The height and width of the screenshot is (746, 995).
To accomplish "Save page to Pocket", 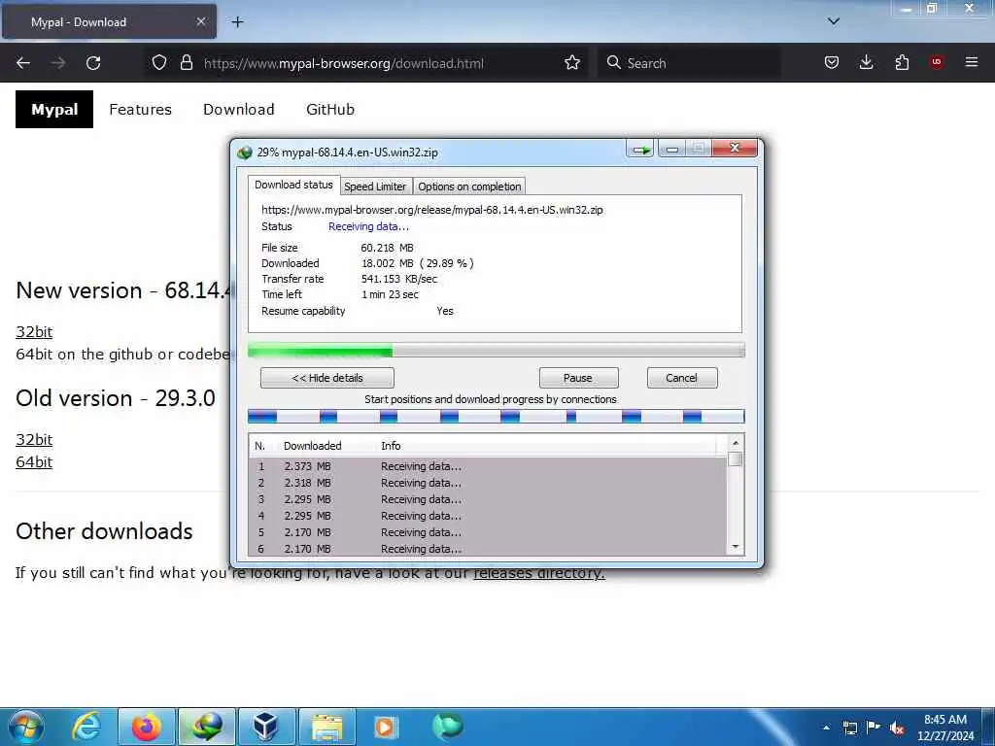I will tap(832, 62).
